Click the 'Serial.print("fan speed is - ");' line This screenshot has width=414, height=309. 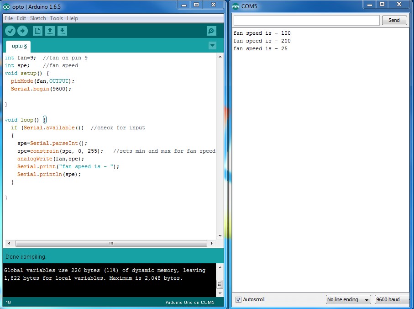(x=68, y=166)
